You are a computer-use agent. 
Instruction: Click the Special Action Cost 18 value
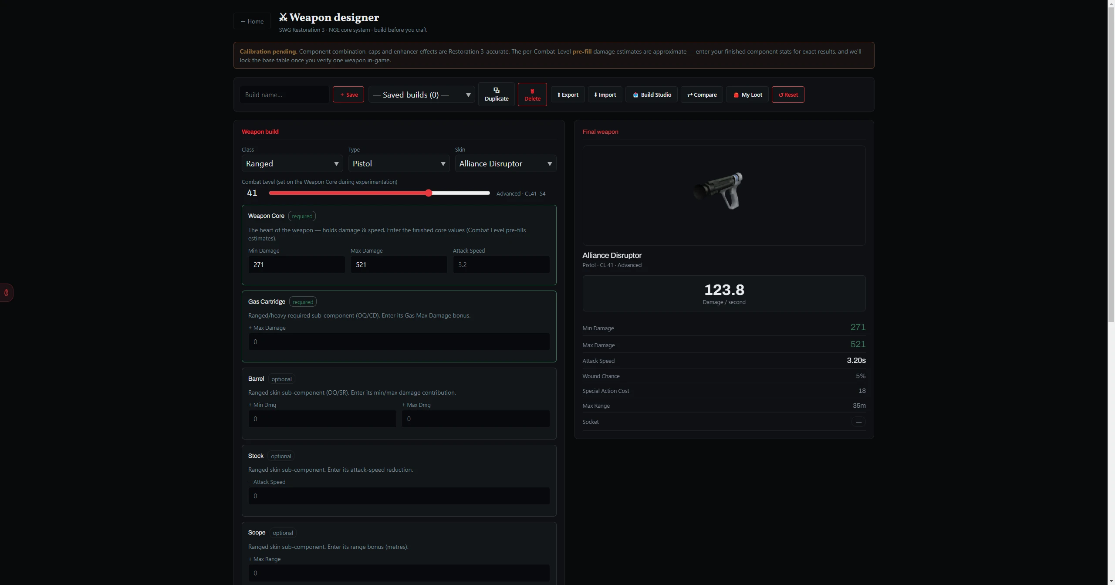[x=862, y=391]
